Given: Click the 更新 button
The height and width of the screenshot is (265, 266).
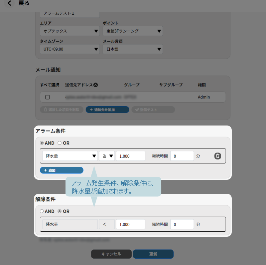Looking at the screenshot, I should pos(153,254).
